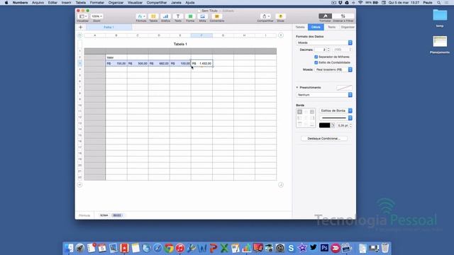Open the Compartilhar share button
454x255 pixels.
point(265,16)
